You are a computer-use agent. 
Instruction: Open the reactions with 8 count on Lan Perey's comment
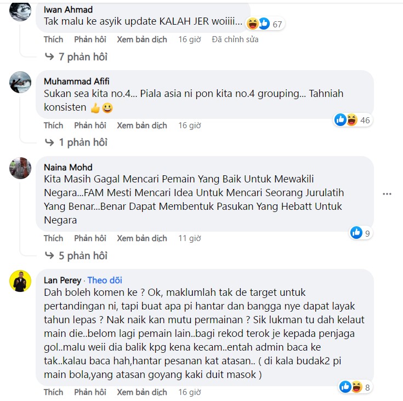pyautogui.click(x=355, y=387)
